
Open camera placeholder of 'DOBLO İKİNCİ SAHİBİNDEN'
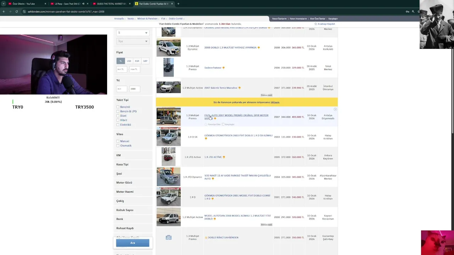[168, 237]
